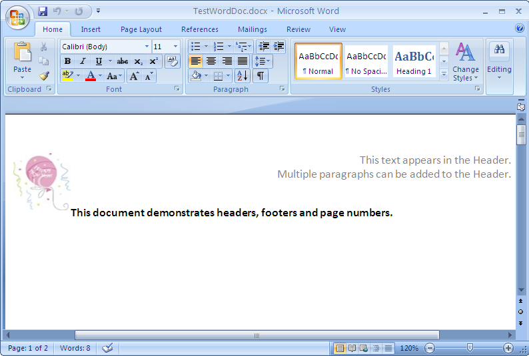Open the Office Button menu
The height and width of the screenshot is (356, 529).
pyautogui.click(x=17, y=17)
